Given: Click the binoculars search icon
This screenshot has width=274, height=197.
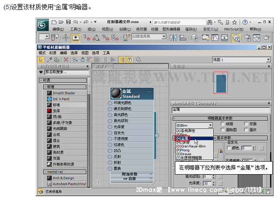Looking at the screenshot, I should pyautogui.click(x=209, y=22).
